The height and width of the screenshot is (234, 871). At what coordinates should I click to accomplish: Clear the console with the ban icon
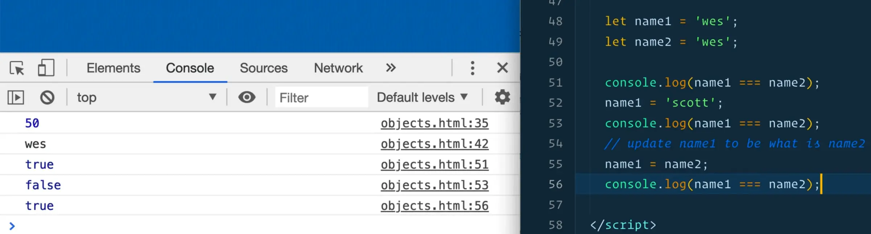point(47,97)
